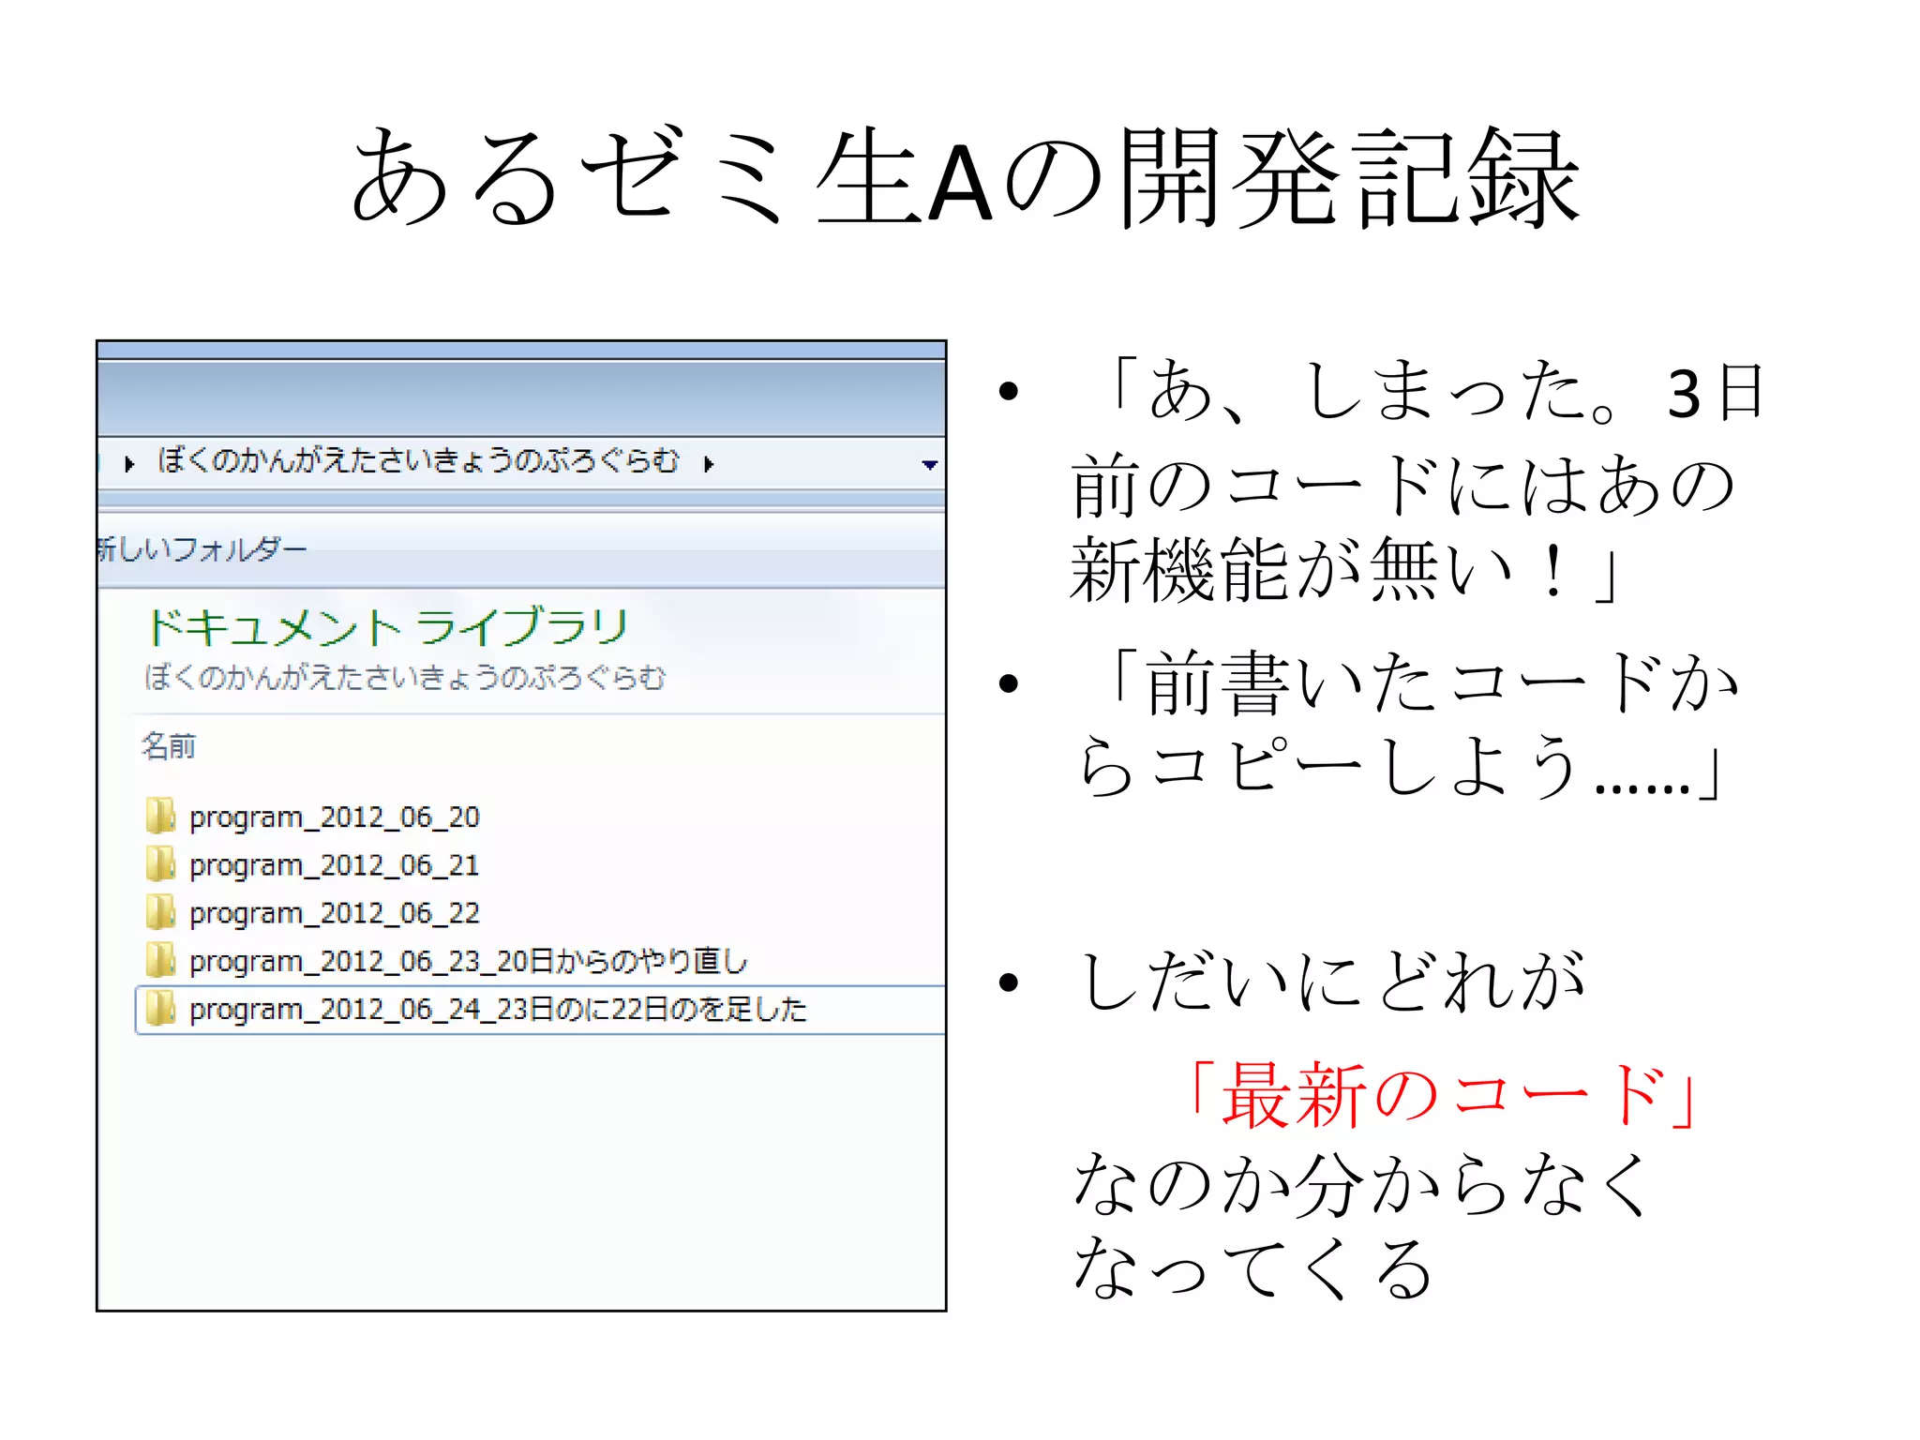This screenshot has height=1440, width=1920.
Task: Select folder name program_2012_06_23_20日からのやり直し
Action: (469, 962)
